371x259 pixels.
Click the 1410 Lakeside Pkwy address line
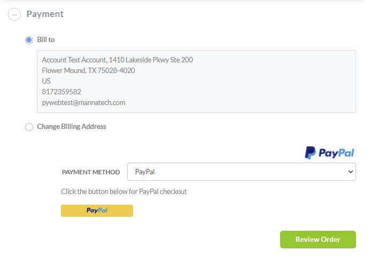pyautogui.click(x=118, y=60)
